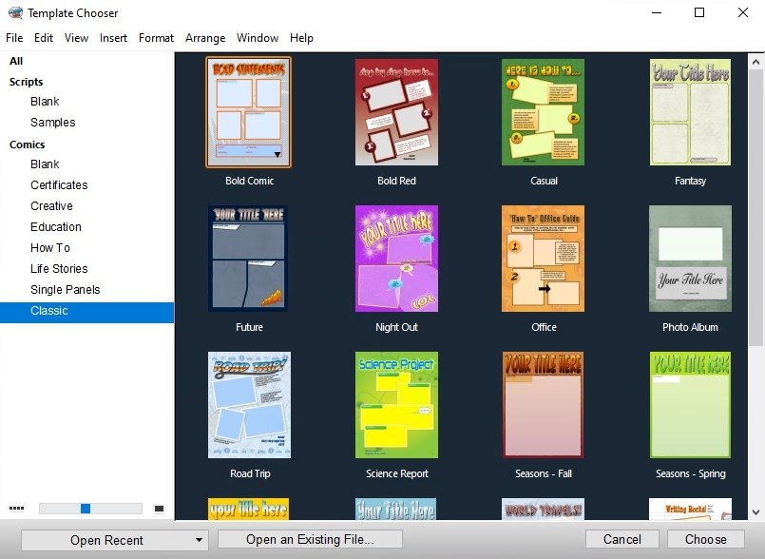Select the Writing Rocks template thumbnail

coord(690,509)
